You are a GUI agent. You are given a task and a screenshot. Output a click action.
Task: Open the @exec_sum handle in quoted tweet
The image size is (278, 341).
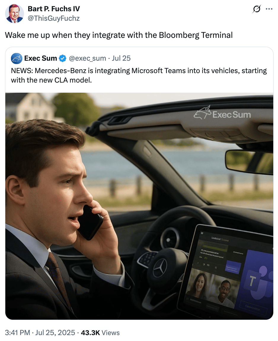click(87, 58)
